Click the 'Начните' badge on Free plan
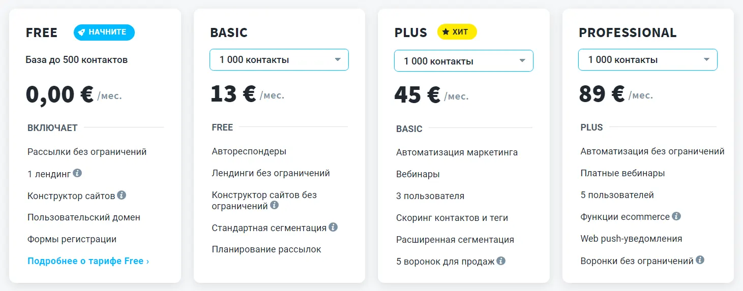Viewport: 743px width, 291px height. (x=104, y=33)
